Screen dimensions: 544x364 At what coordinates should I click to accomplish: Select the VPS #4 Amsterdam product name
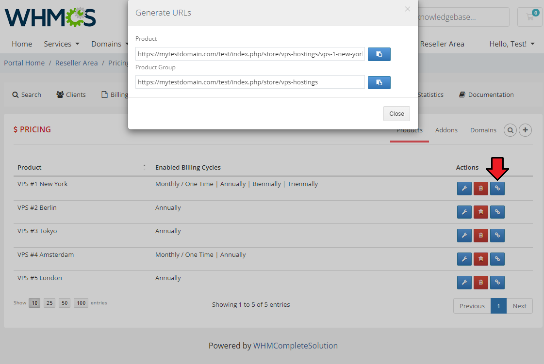click(46, 255)
